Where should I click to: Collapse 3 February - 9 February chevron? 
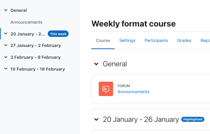pos(6,57)
